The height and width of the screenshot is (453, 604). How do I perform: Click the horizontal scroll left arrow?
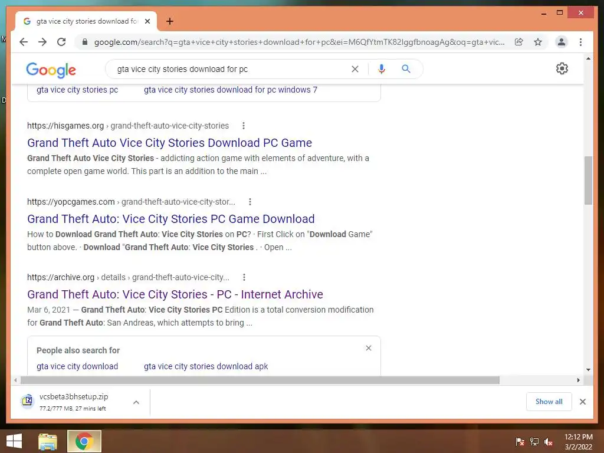15,380
